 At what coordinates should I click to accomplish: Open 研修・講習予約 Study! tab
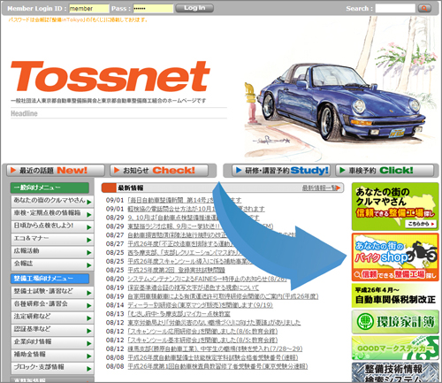tap(281, 171)
